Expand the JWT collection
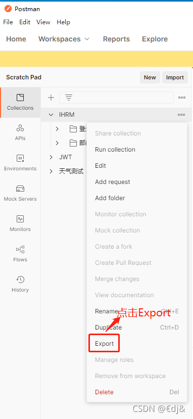This screenshot has width=193, height=419. point(51,157)
